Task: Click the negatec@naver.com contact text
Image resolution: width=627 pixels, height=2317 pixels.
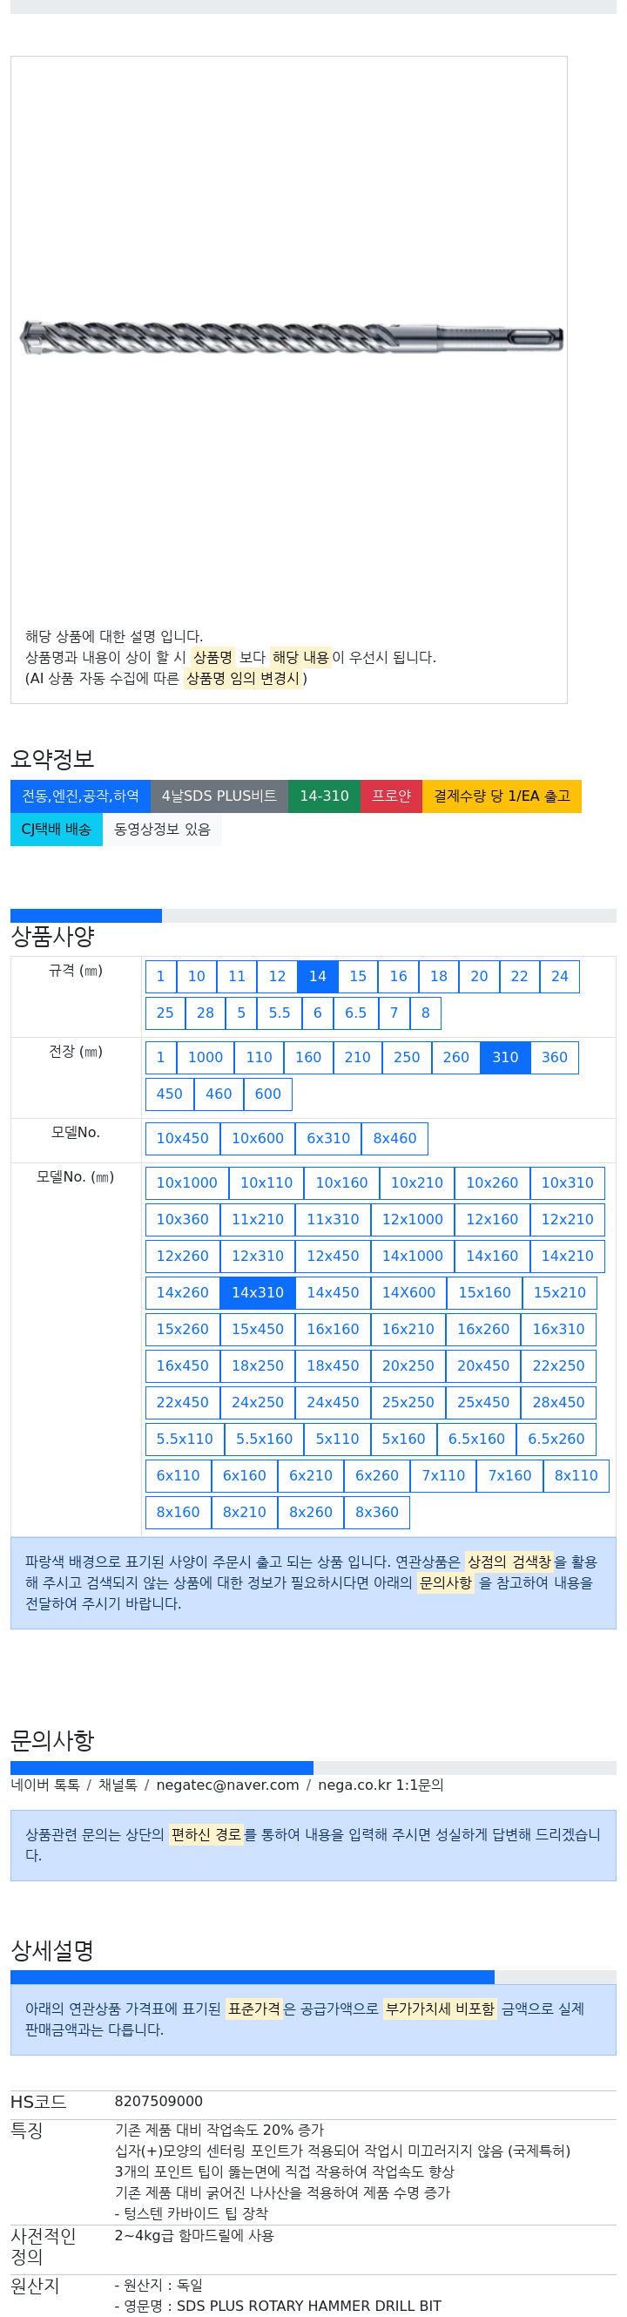Action: [x=227, y=1785]
